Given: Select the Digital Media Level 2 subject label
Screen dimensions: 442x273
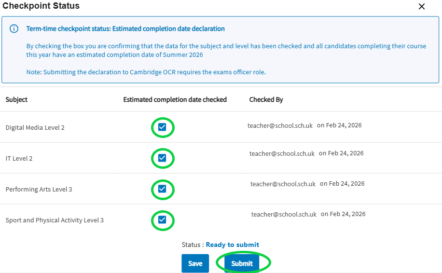Looking at the screenshot, I should 35,128.
